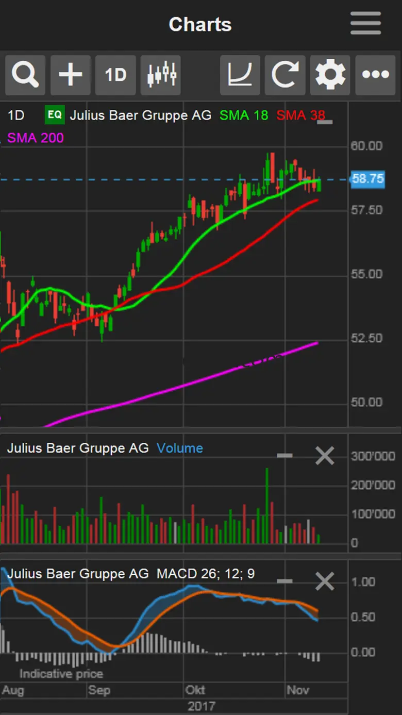
Task: Open the instrument search magnifier
Action: click(x=25, y=75)
